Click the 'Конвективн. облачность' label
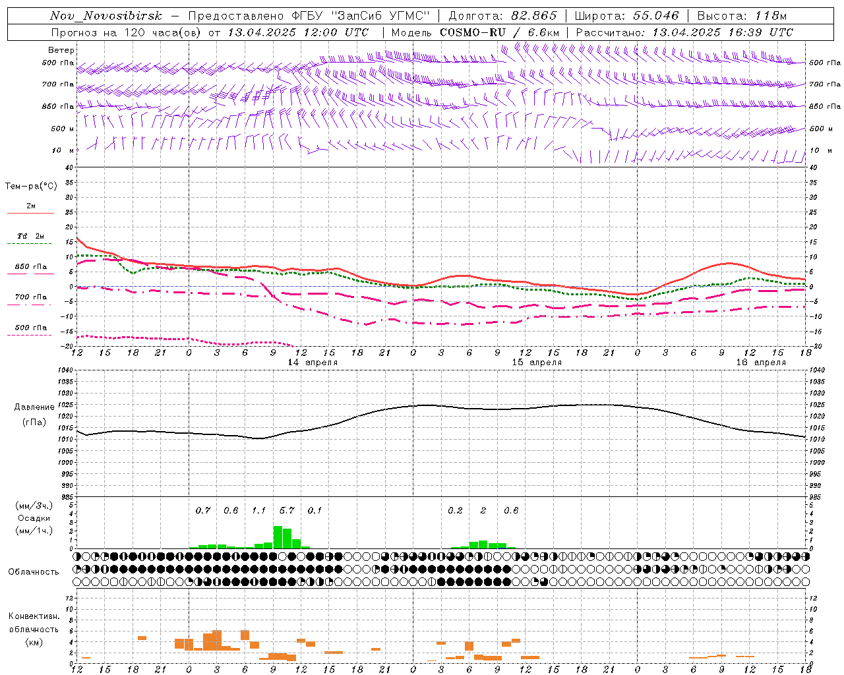 (34, 623)
